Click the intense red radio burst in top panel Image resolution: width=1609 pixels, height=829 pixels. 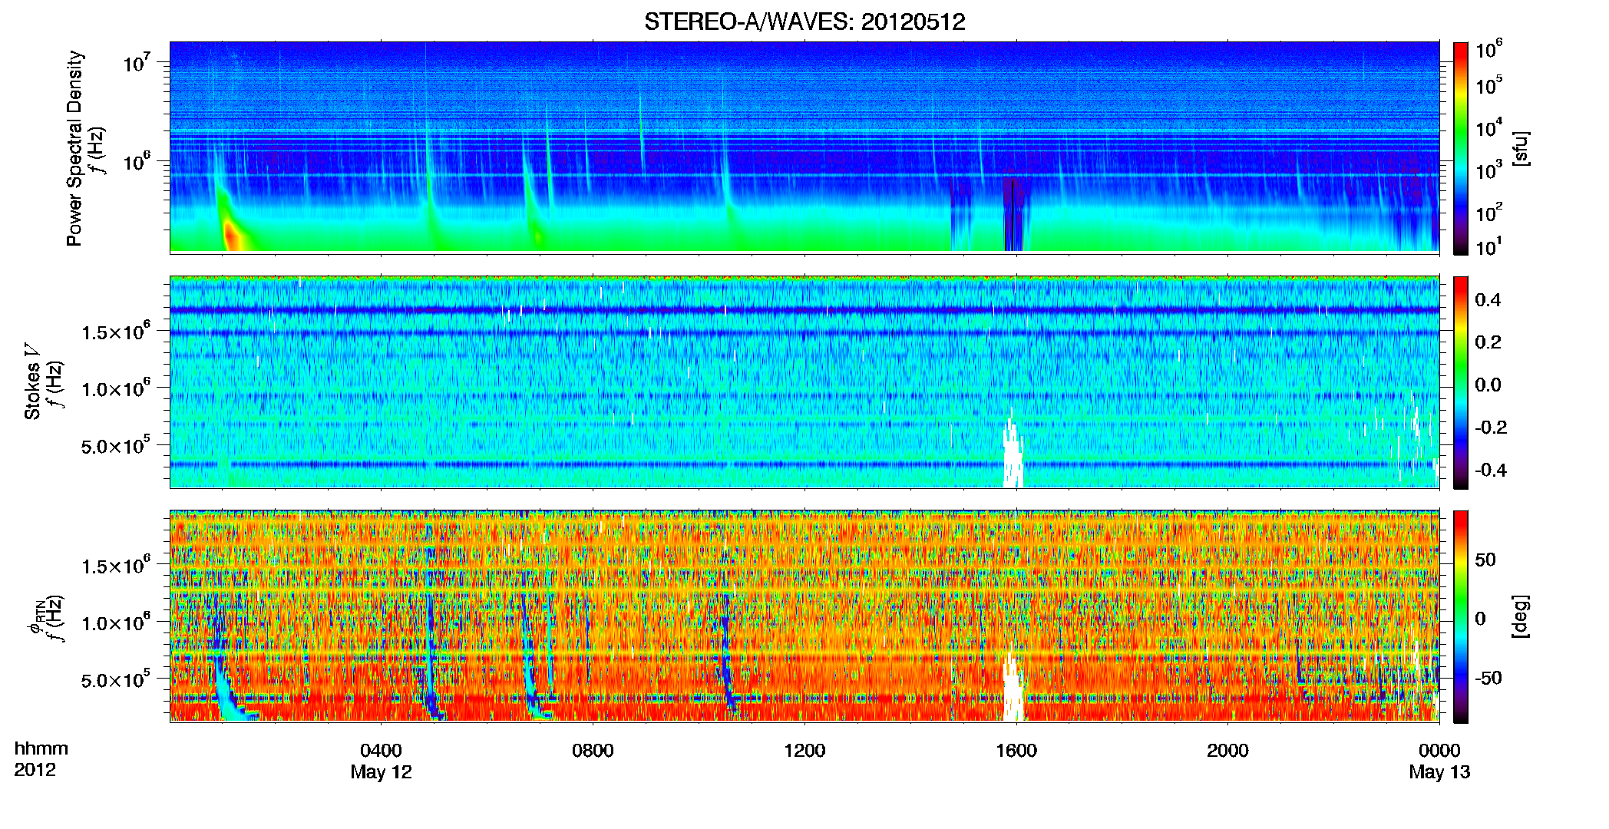(231, 234)
